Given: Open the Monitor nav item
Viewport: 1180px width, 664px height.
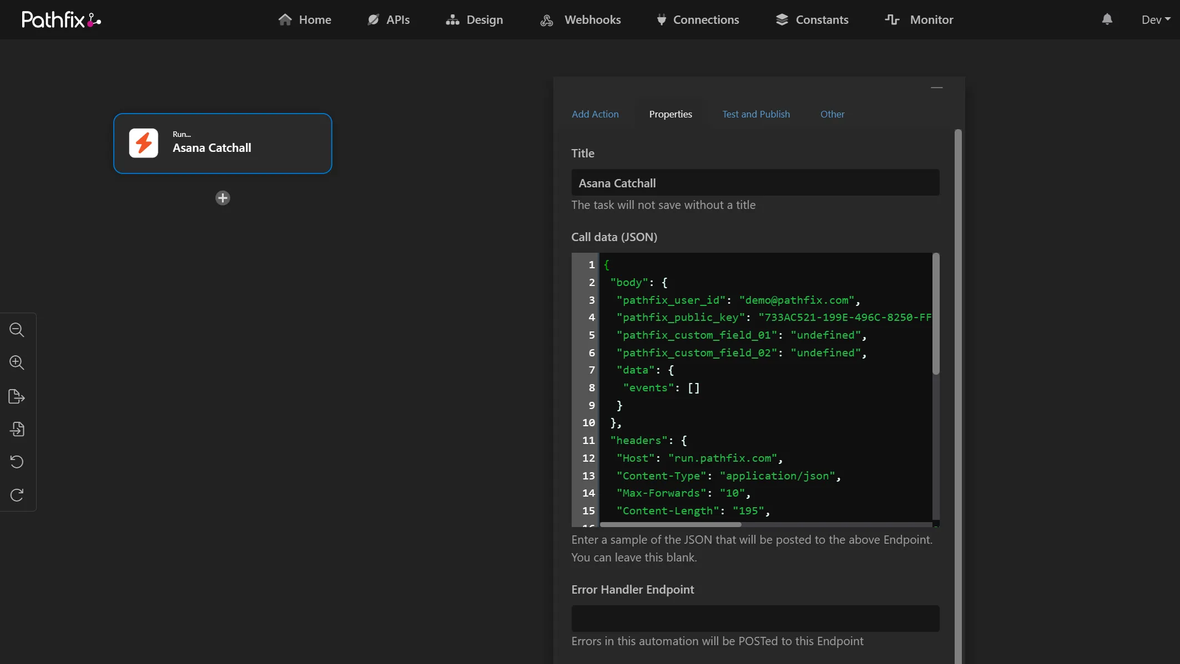Looking at the screenshot, I should click(919, 20).
